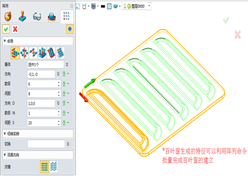Click the teal 3D box toolbar icon

point(116,6)
